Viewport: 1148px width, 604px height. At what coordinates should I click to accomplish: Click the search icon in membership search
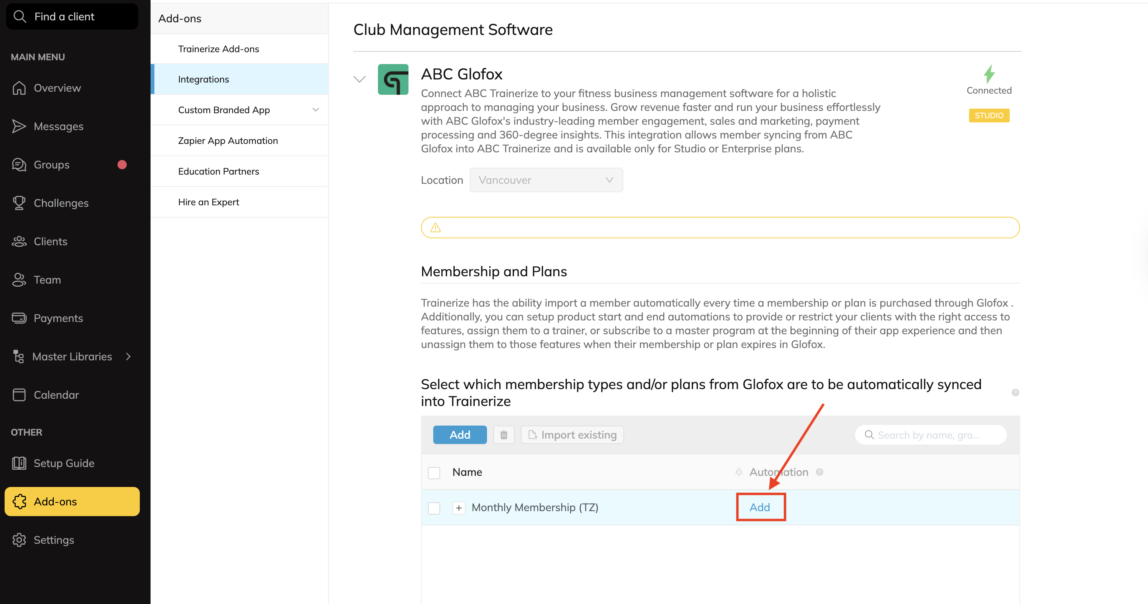click(x=869, y=435)
